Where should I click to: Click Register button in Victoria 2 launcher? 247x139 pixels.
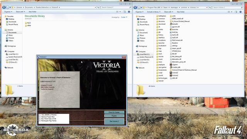coord(114,116)
